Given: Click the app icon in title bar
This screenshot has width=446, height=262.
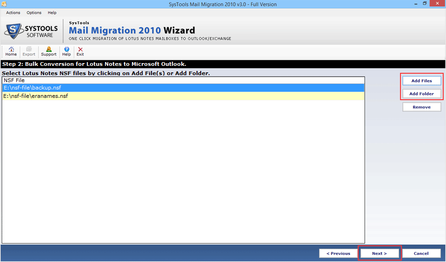Looking at the screenshot, I should (4, 4).
